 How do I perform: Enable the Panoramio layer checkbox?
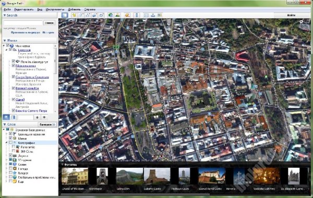pos(14,147)
